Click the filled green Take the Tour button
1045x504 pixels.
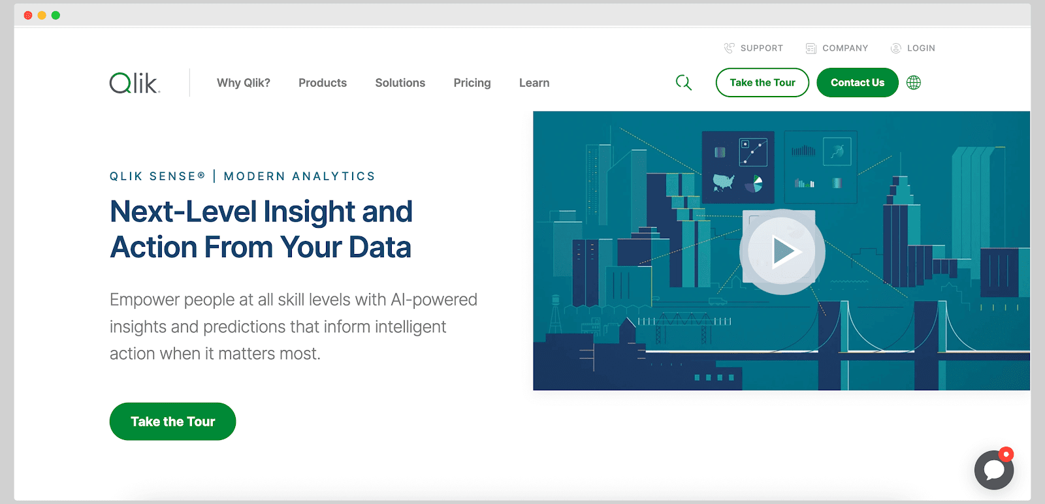(x=172, y=421)
